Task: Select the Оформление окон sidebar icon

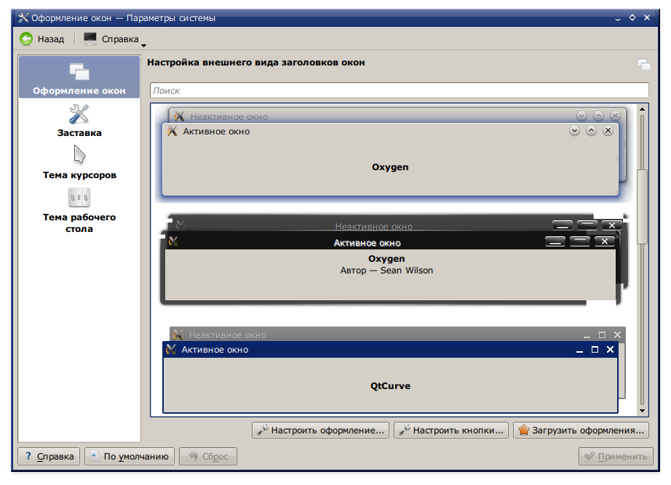Action: tap(79, 71)
